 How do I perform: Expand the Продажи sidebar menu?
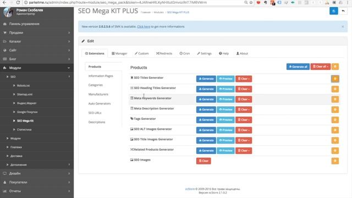coord(37,32)
